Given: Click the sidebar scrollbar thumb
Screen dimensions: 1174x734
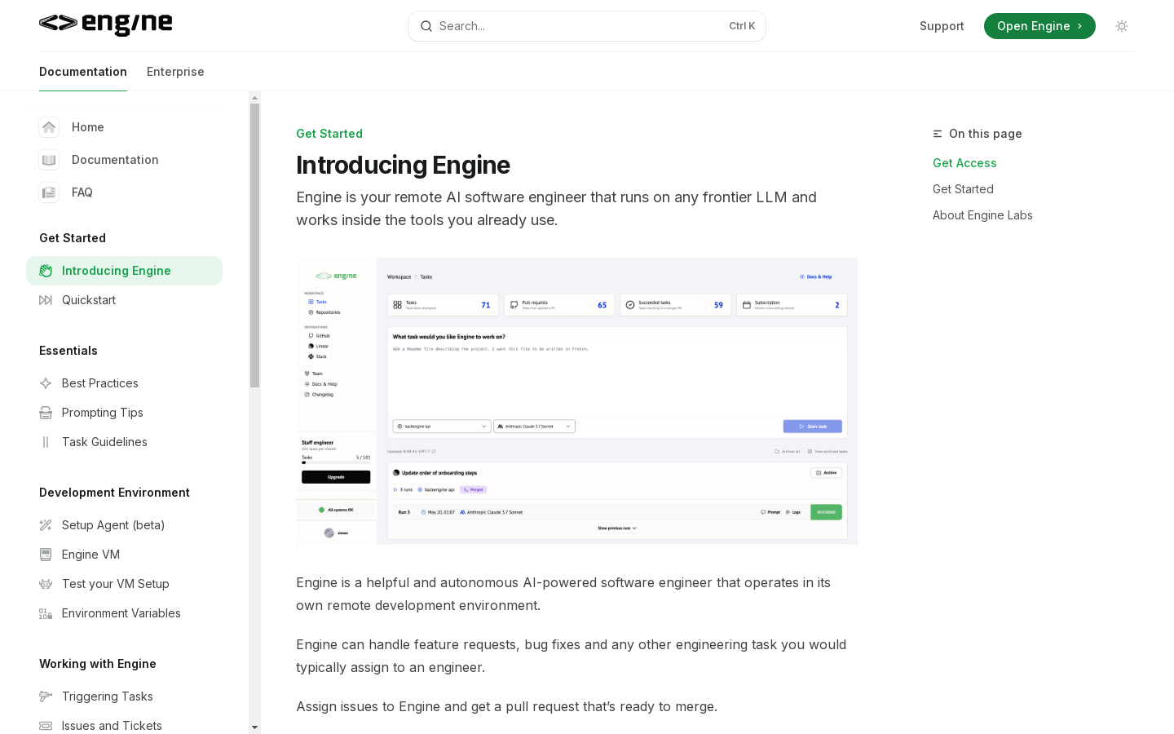Looking at the screenshot, I should 254,245.
